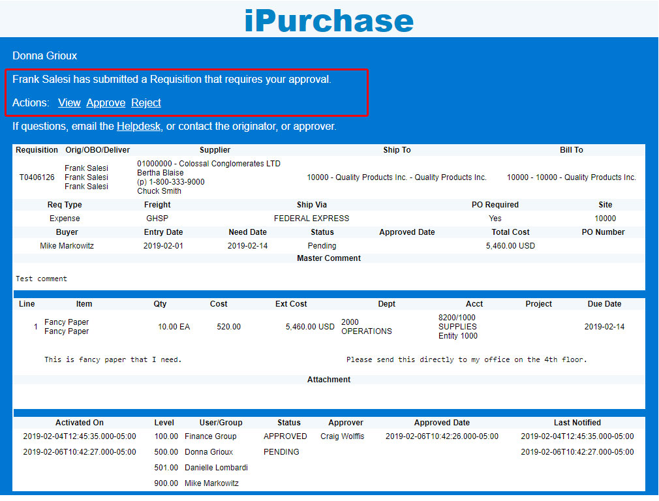Click the FEDERAL EXPRESS Ship Via value
The image size is (659, 501).
(311, 219)
